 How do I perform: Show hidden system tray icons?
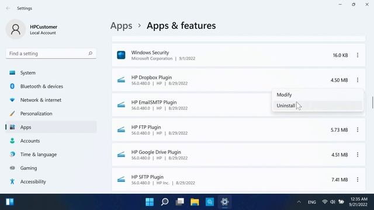[299, 202]
